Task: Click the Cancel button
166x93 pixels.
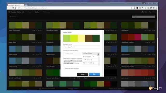Action: 82,74
